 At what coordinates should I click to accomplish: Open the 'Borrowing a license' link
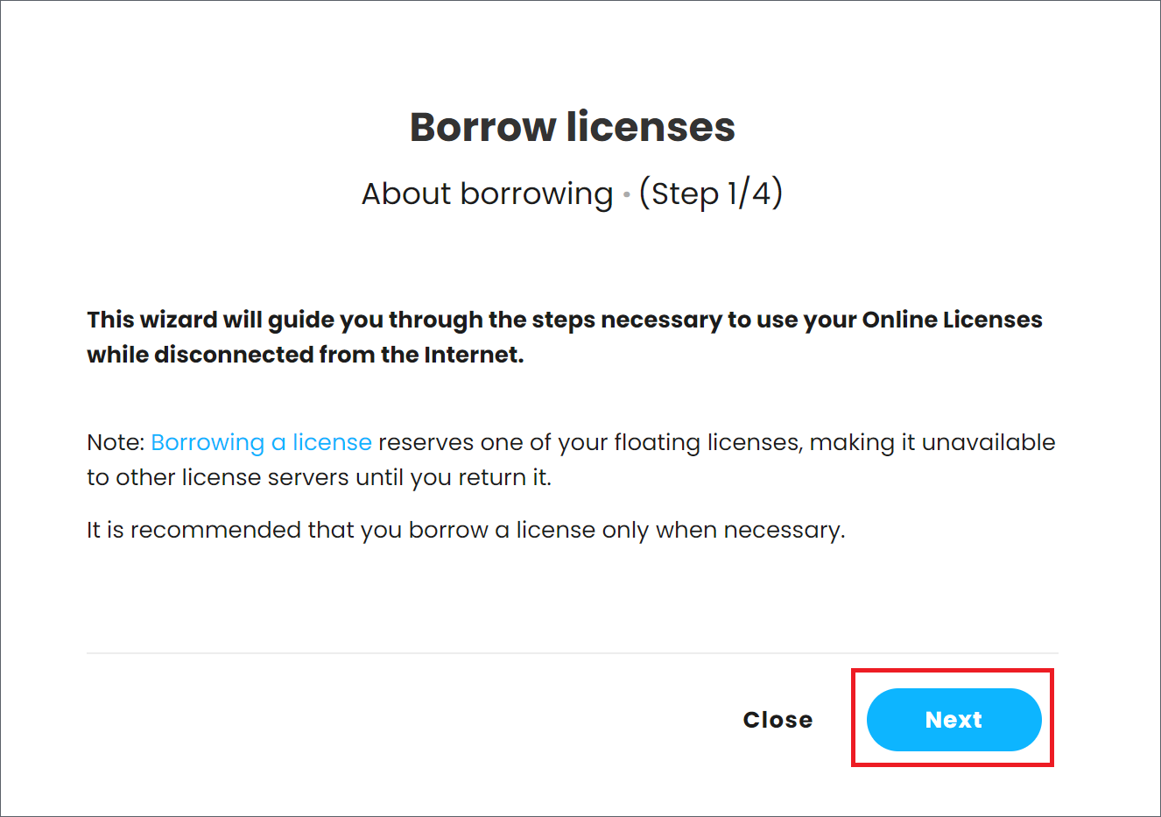click(261, 442)
